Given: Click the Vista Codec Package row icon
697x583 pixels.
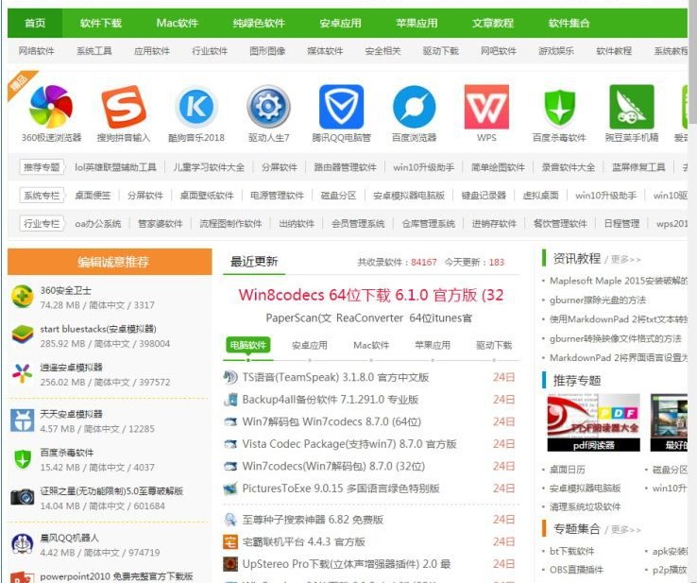Looking at the screenshot, I should pyautogui.click(x=229, y=444).
